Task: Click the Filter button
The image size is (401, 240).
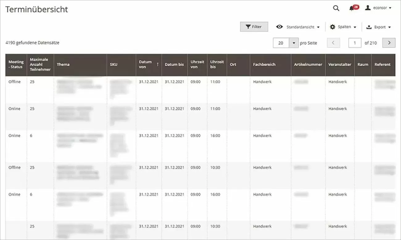Action: [x=254, y=27]
